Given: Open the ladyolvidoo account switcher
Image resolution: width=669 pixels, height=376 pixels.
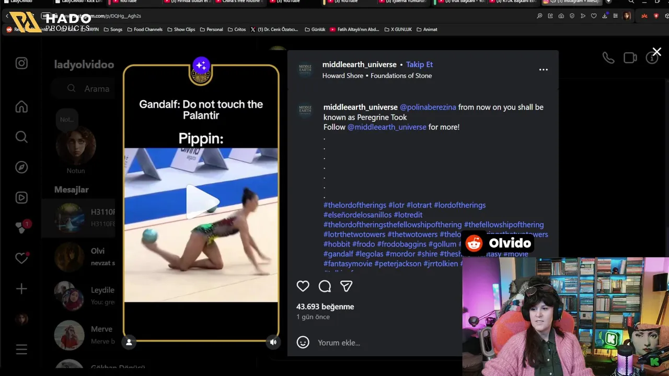Looking at the screenshot, I should pos(84,65).
